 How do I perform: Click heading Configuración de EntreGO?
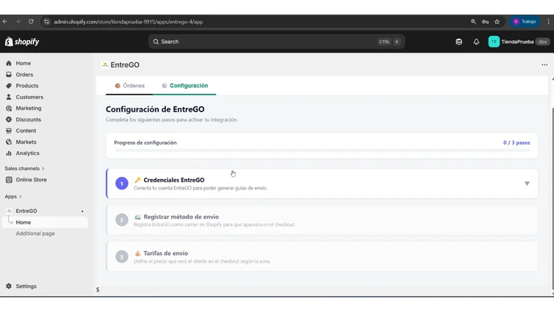tap(154, 110)
